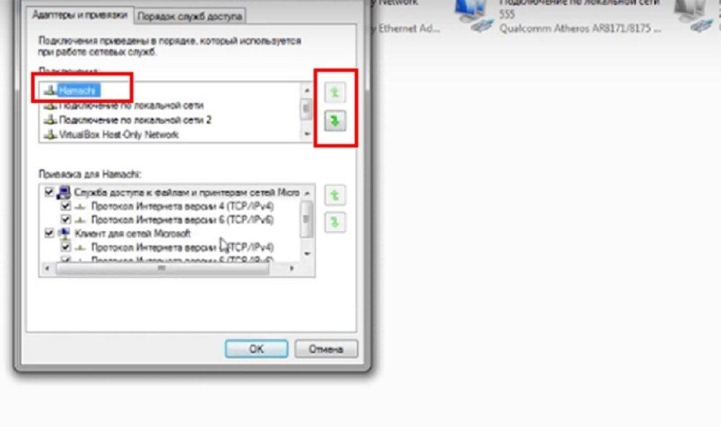Move Hamachi connection up with green arrow
721x427 pixels.
click(x=335, y=93)
